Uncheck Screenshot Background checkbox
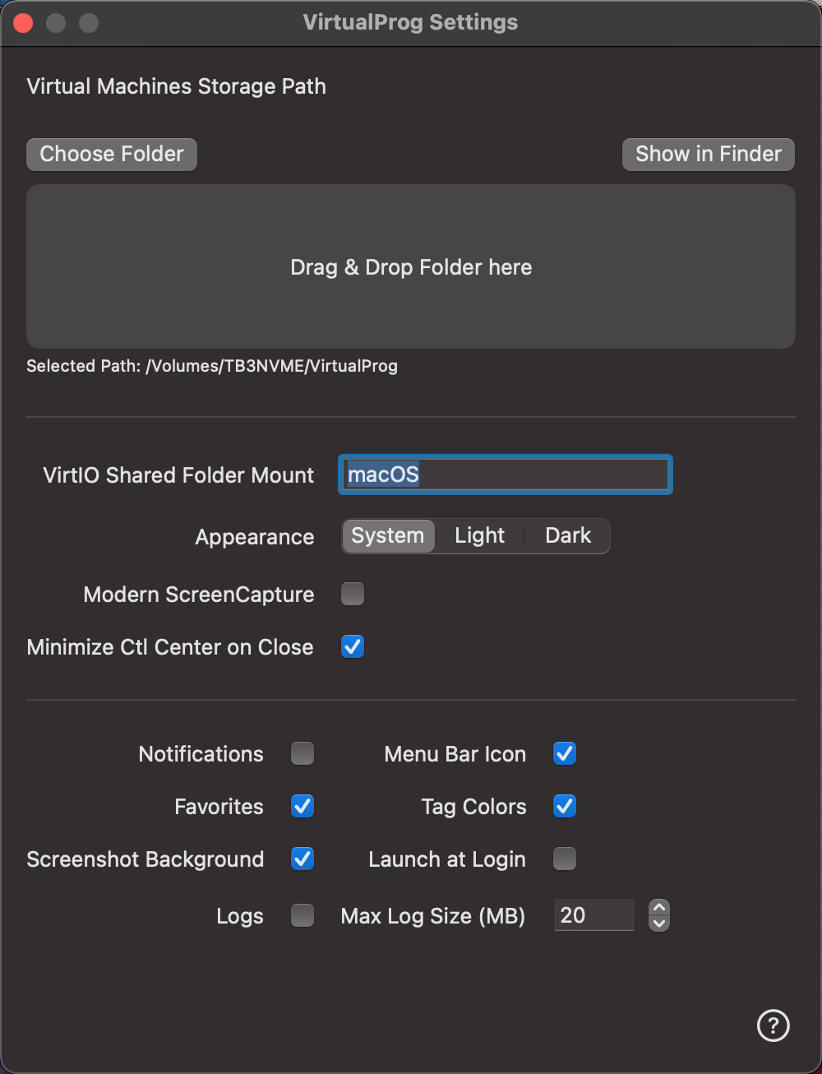822x1074 pixels. [302, 859]
